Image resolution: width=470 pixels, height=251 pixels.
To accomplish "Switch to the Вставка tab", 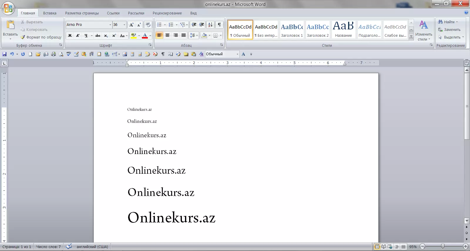I will point(50,13).
